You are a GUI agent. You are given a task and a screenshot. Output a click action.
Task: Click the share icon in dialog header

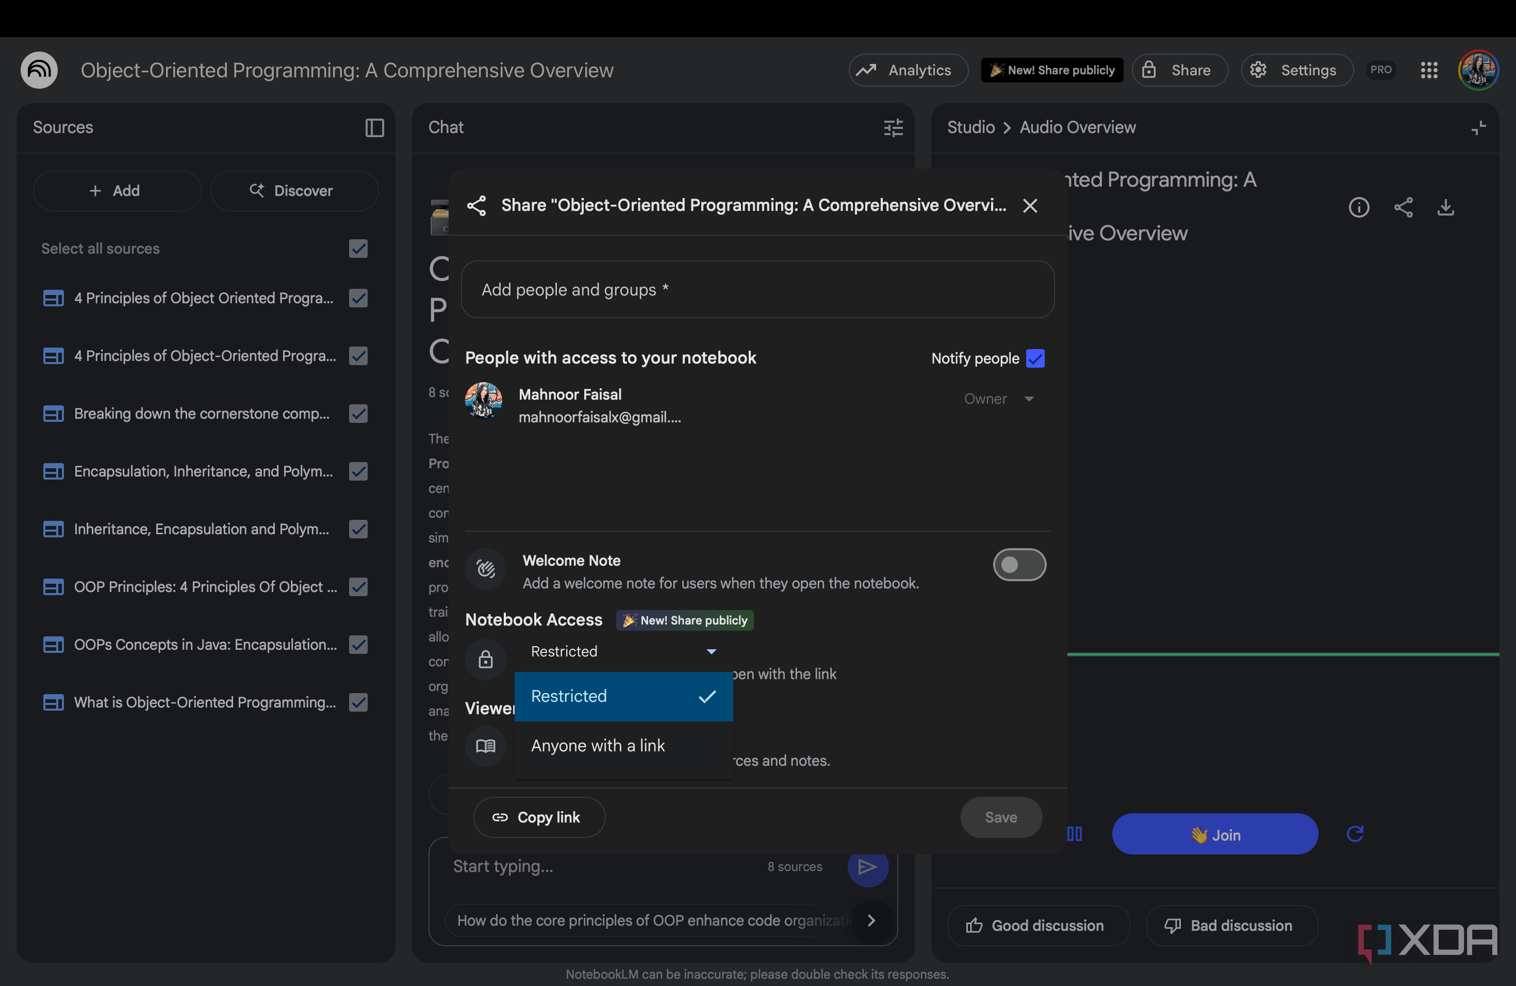476,205
